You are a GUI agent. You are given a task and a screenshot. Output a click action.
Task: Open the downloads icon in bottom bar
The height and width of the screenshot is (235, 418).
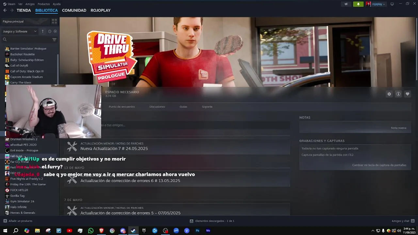coord(191,221)
